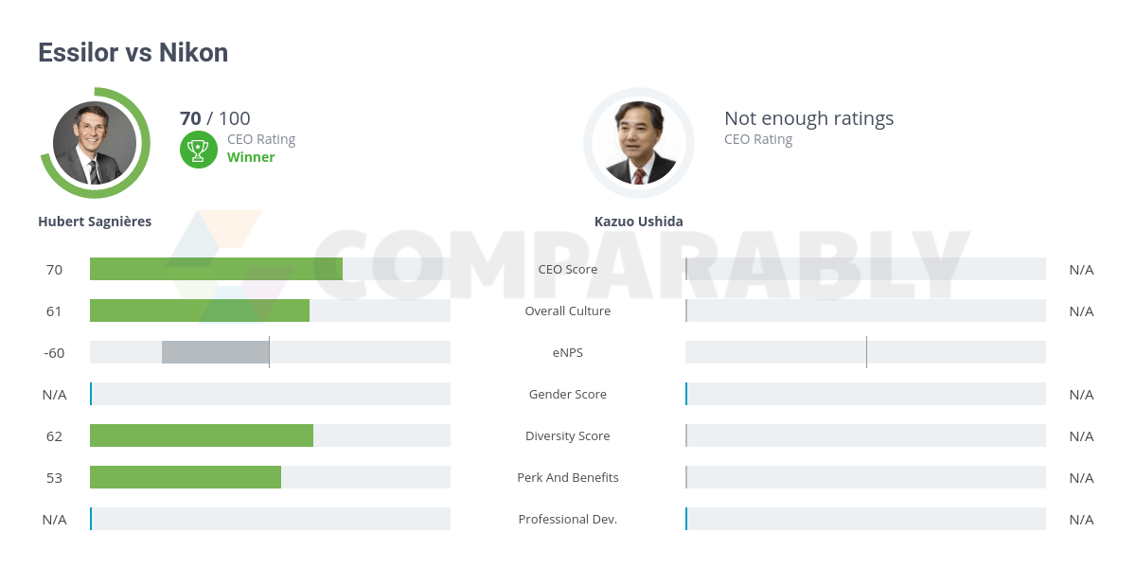Click the gray Essilor eNPS bar
Image resolution: width=1136 pixels, height=568 pixels.
(215, 352)
